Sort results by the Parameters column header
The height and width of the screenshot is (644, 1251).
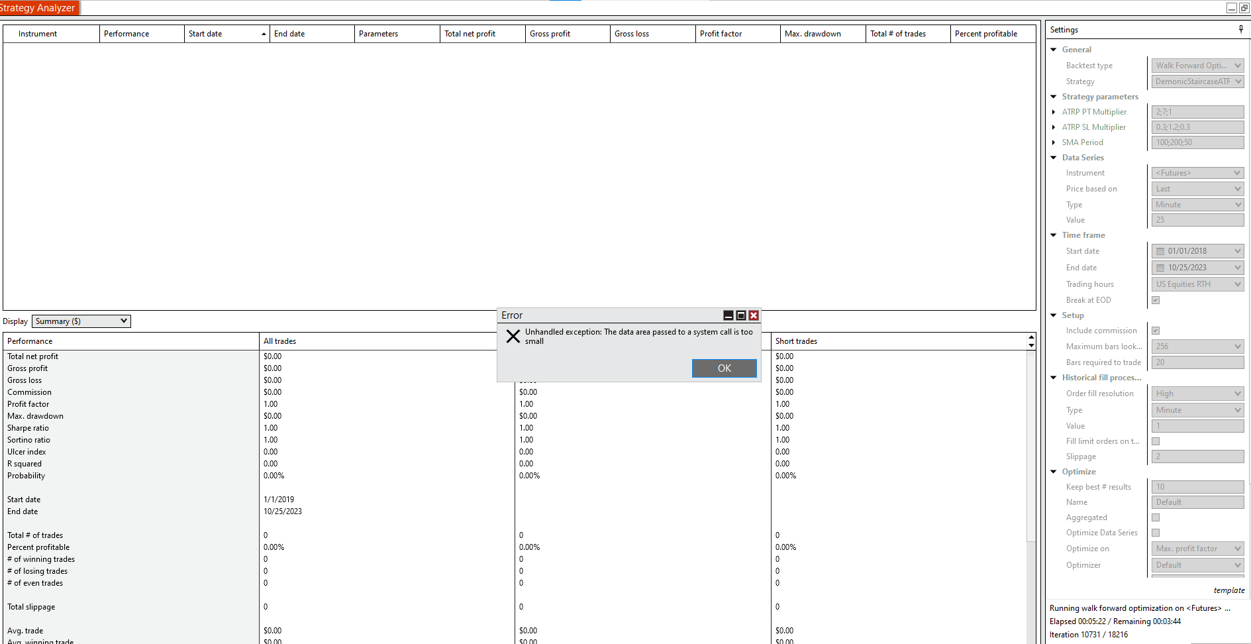pyautogui.click(x=397, y=34)
